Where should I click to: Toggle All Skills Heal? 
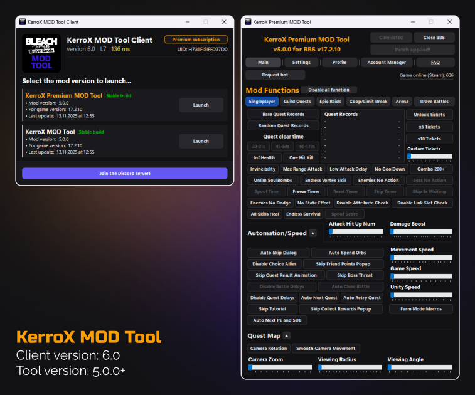click(265, 214)
